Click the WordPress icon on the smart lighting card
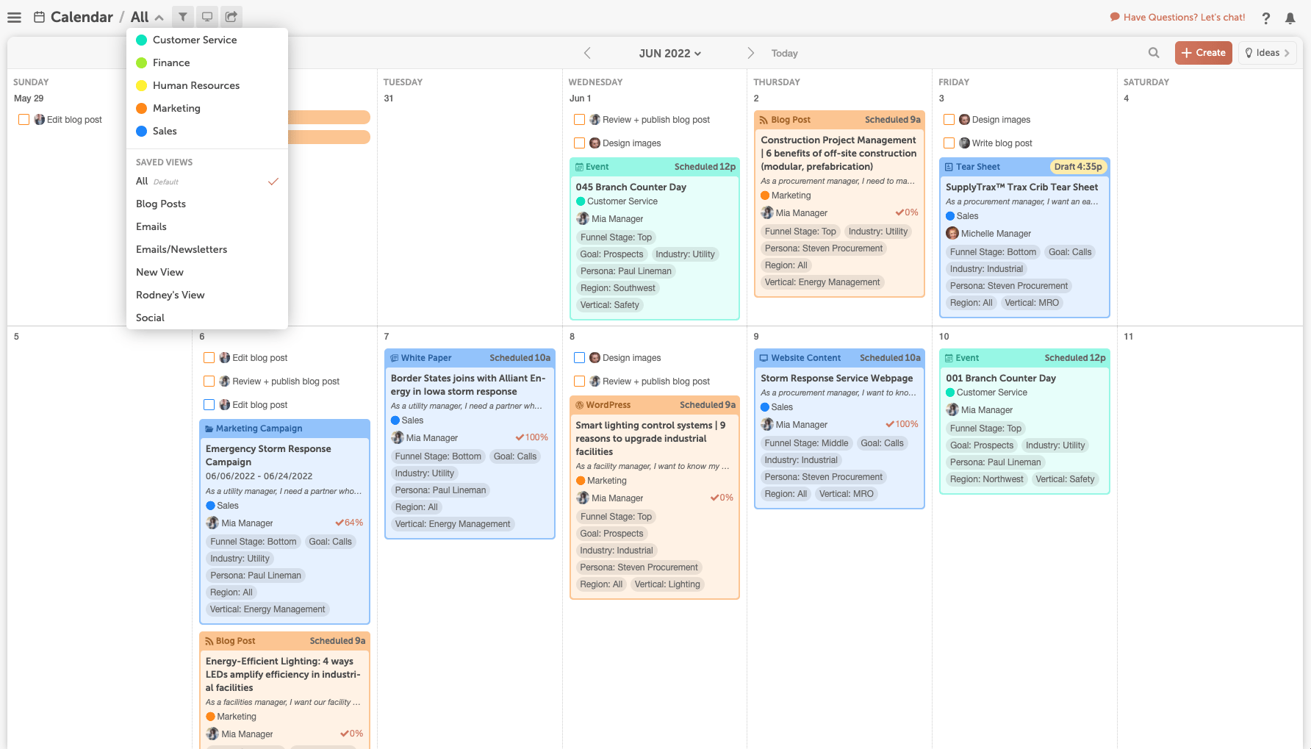 click(x=581, y=404)
